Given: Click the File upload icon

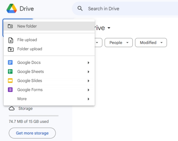Looking at the screenshot, I should tap(11, 40).
